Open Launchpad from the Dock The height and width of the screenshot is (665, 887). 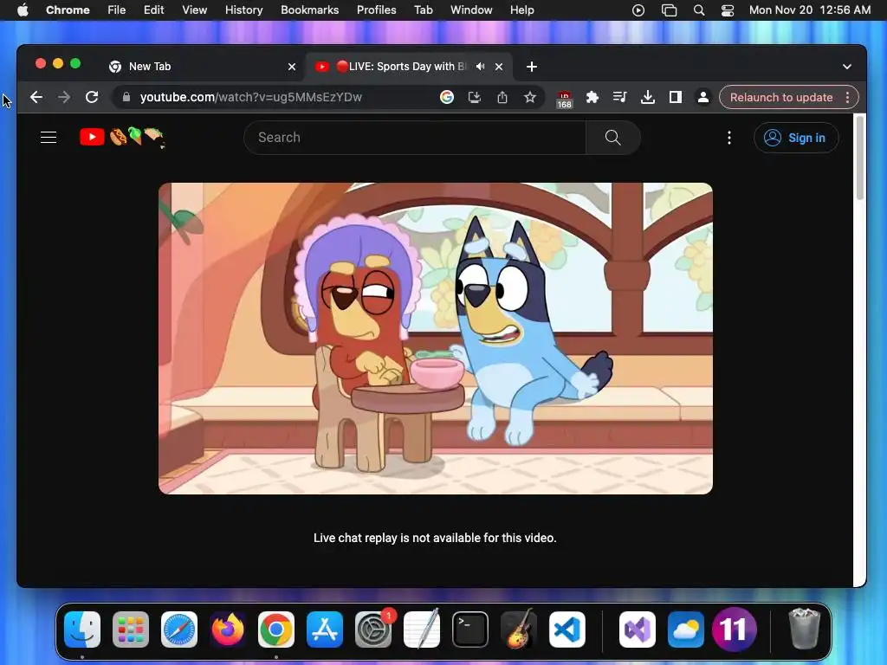pyautogui.click(x=131, y=629)
